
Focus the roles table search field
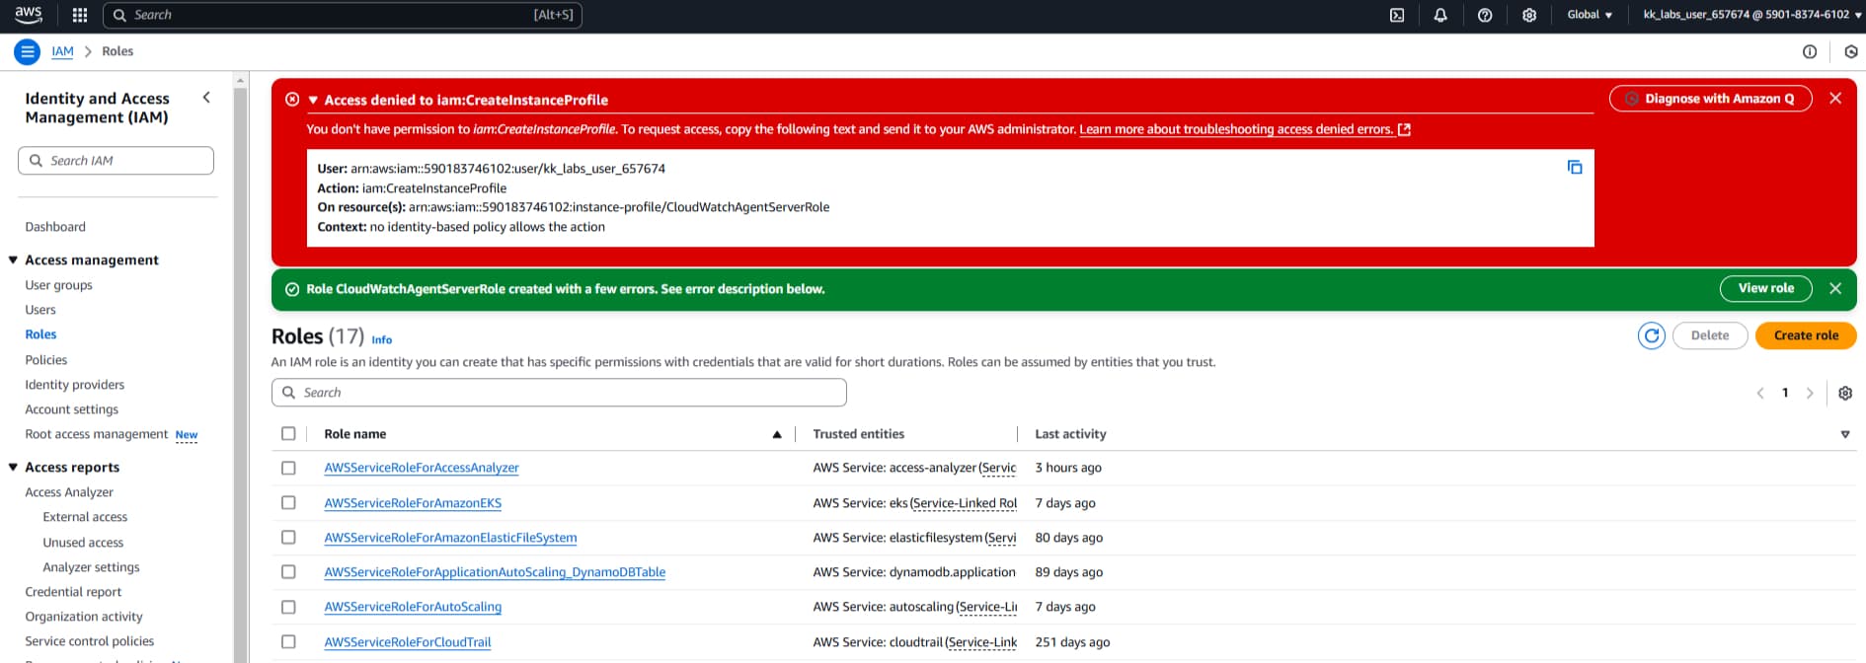pos(559,393)
